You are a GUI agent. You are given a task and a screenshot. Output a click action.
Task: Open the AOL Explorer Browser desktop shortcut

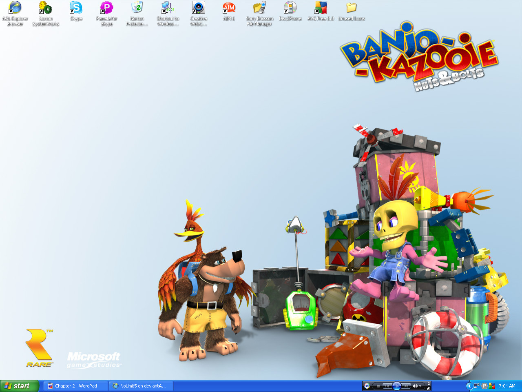click(x=15, y=13)
